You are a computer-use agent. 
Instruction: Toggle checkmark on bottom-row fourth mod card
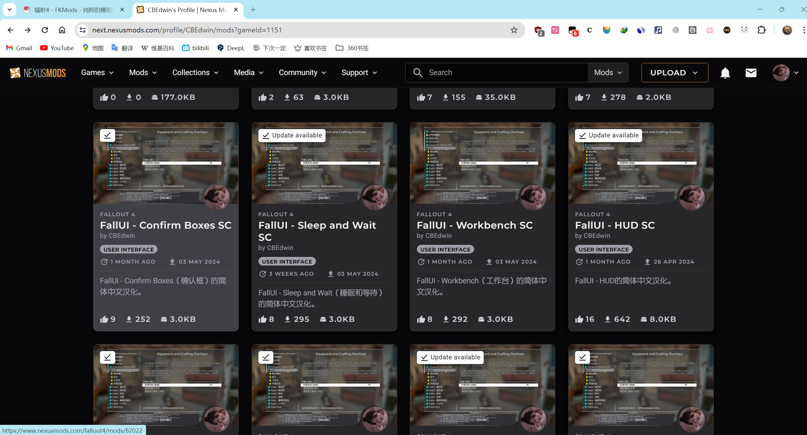coord(583,357)
